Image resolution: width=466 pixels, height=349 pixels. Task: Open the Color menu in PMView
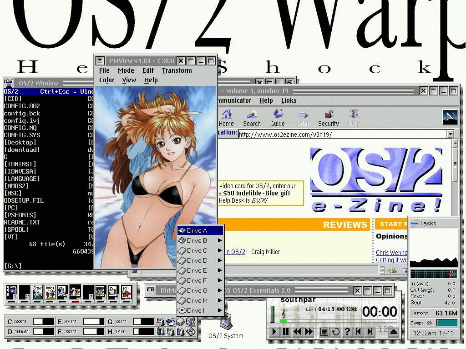106,80
